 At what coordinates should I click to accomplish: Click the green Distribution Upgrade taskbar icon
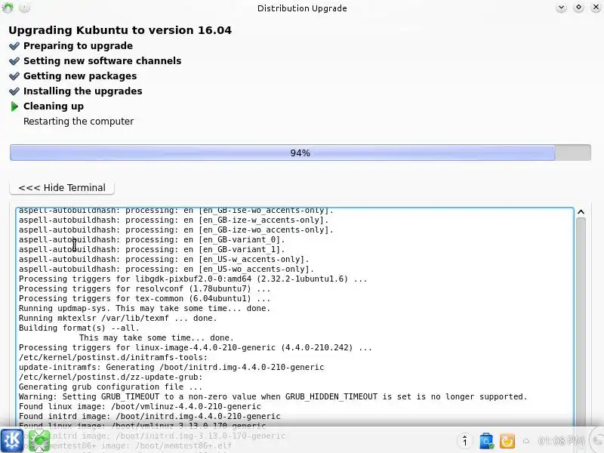click(39, 440)
